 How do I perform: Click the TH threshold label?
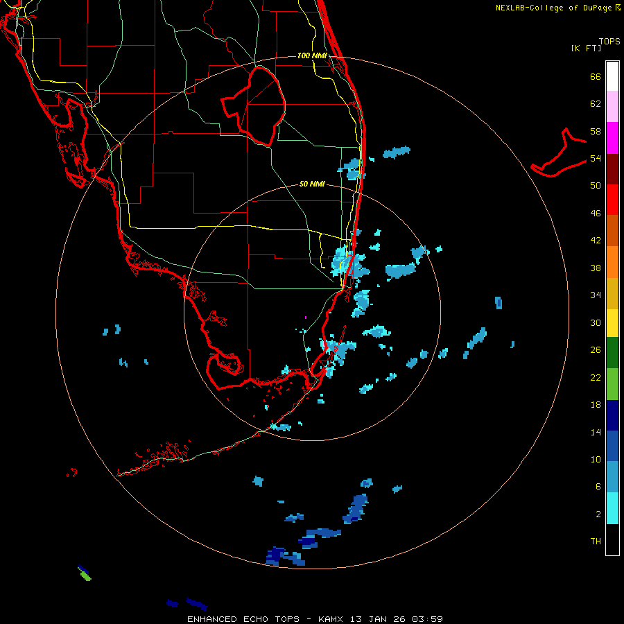point(596,541)
